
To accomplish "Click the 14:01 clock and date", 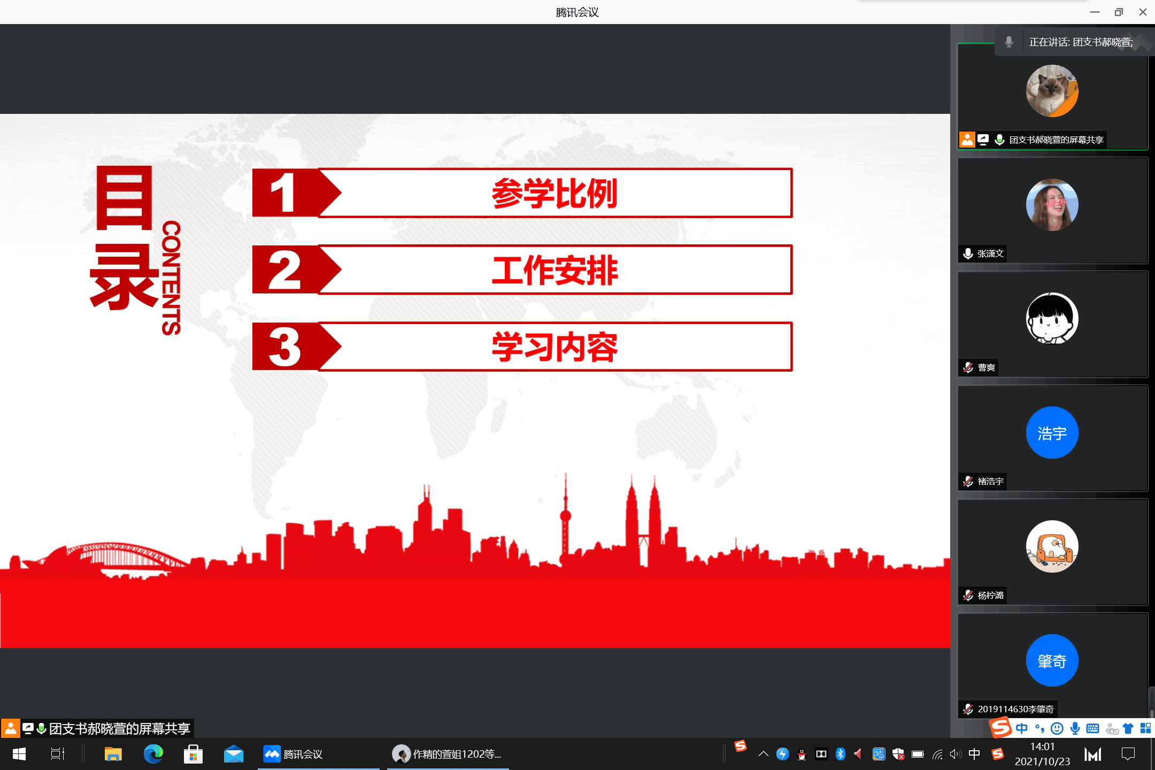I will tap(1042, 754).
